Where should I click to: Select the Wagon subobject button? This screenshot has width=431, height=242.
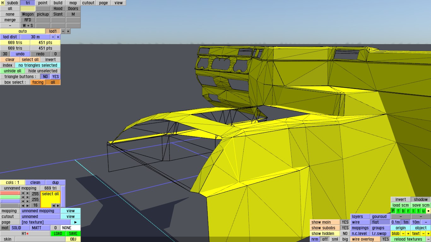[x=28, y=14]
